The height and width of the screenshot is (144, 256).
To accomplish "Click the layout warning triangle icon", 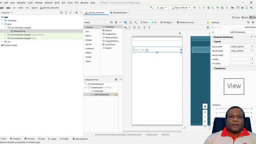I will point(208,22).
